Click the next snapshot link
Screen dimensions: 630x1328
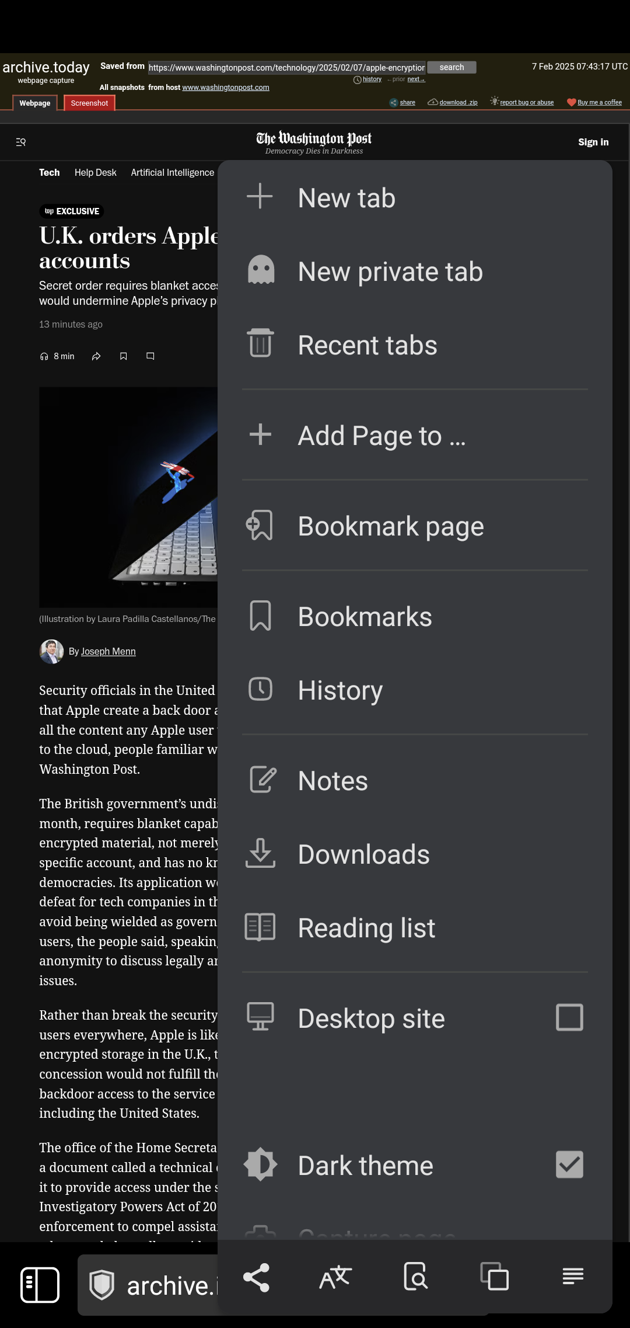tap(416, 79)
